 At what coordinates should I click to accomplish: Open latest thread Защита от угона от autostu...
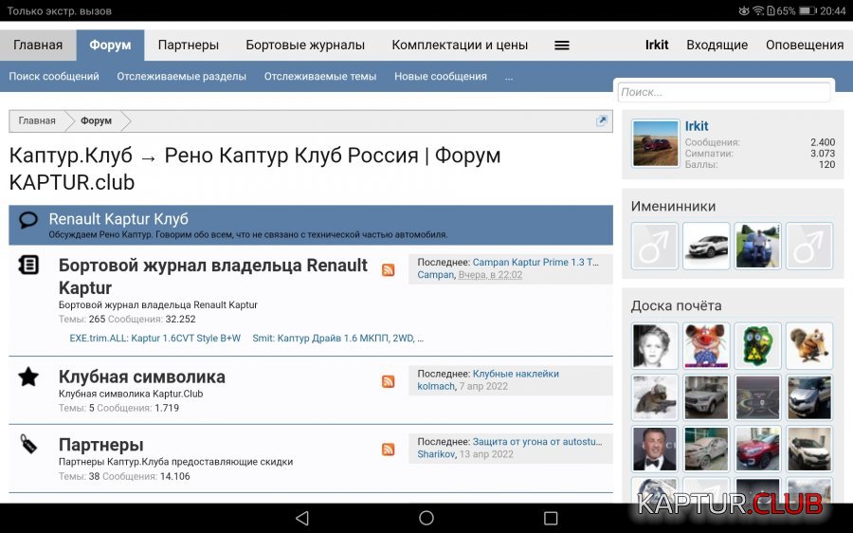[537, 442]
